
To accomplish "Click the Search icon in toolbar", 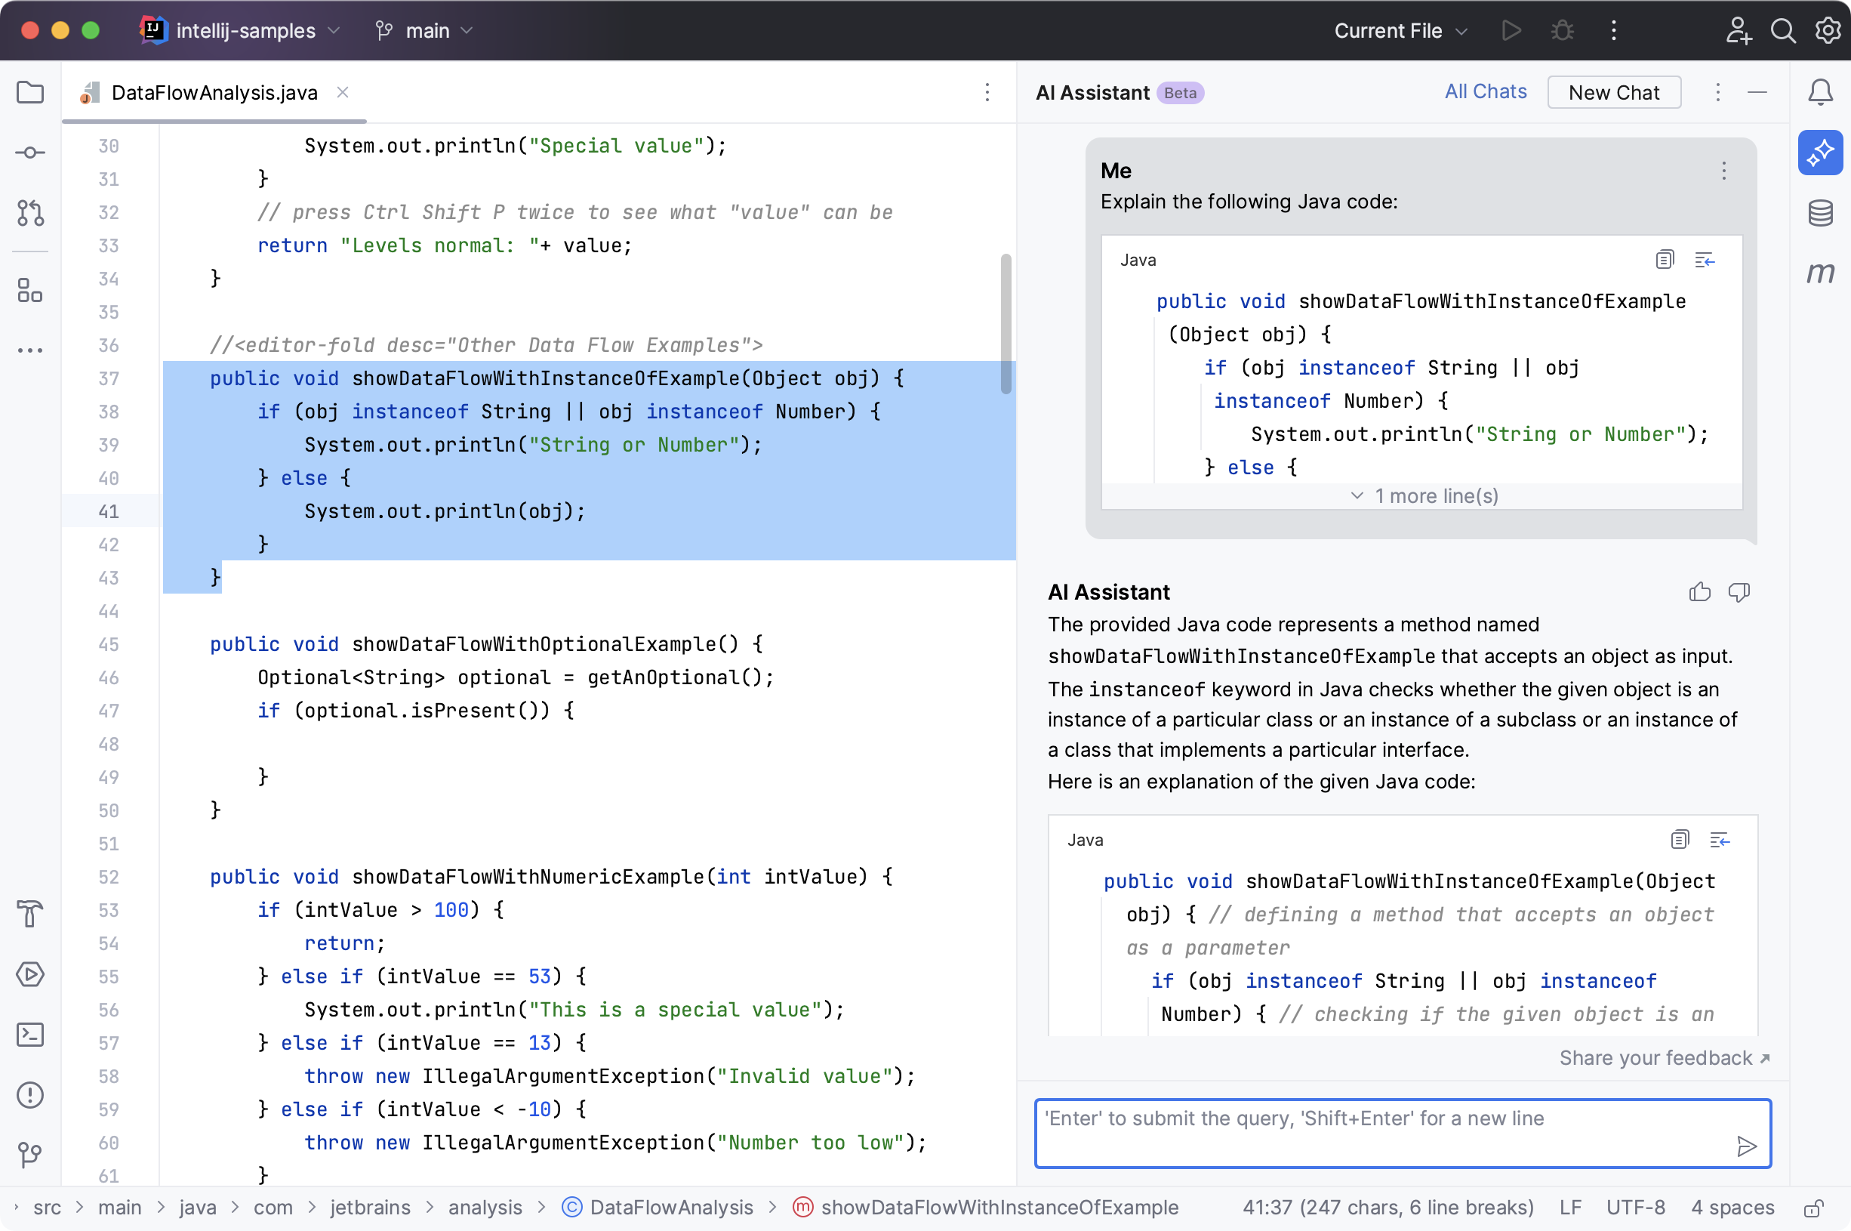I will (x=1784, y=29).
